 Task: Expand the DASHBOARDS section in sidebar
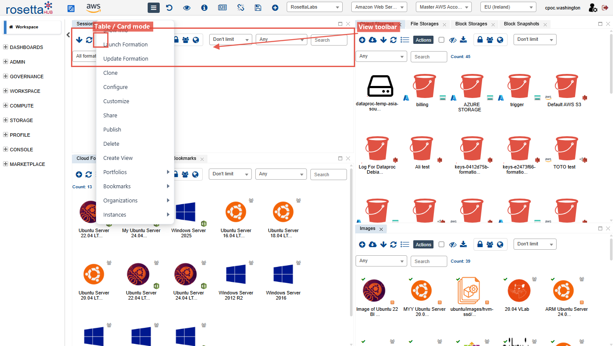tap(6, 47)
